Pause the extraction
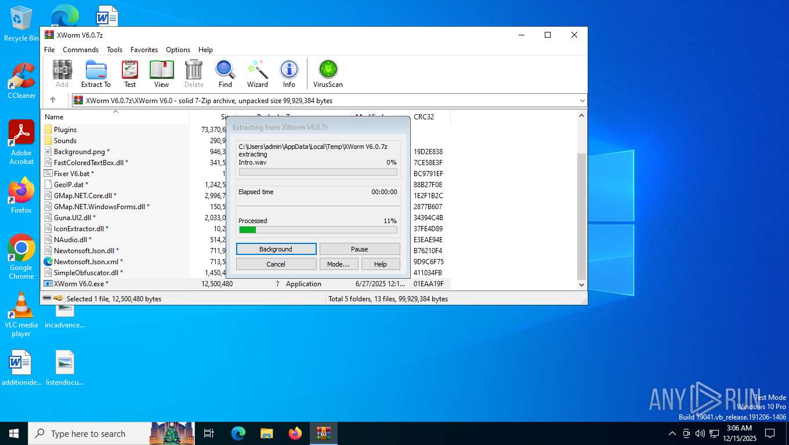This screenshot has width=789, height=445. 360,249
